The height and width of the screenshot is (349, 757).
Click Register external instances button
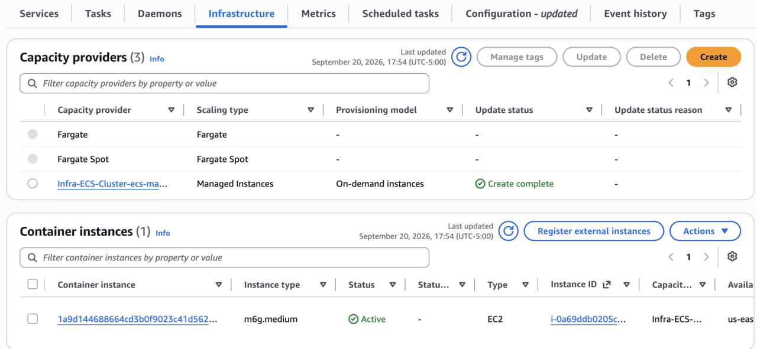pos(594,231)
